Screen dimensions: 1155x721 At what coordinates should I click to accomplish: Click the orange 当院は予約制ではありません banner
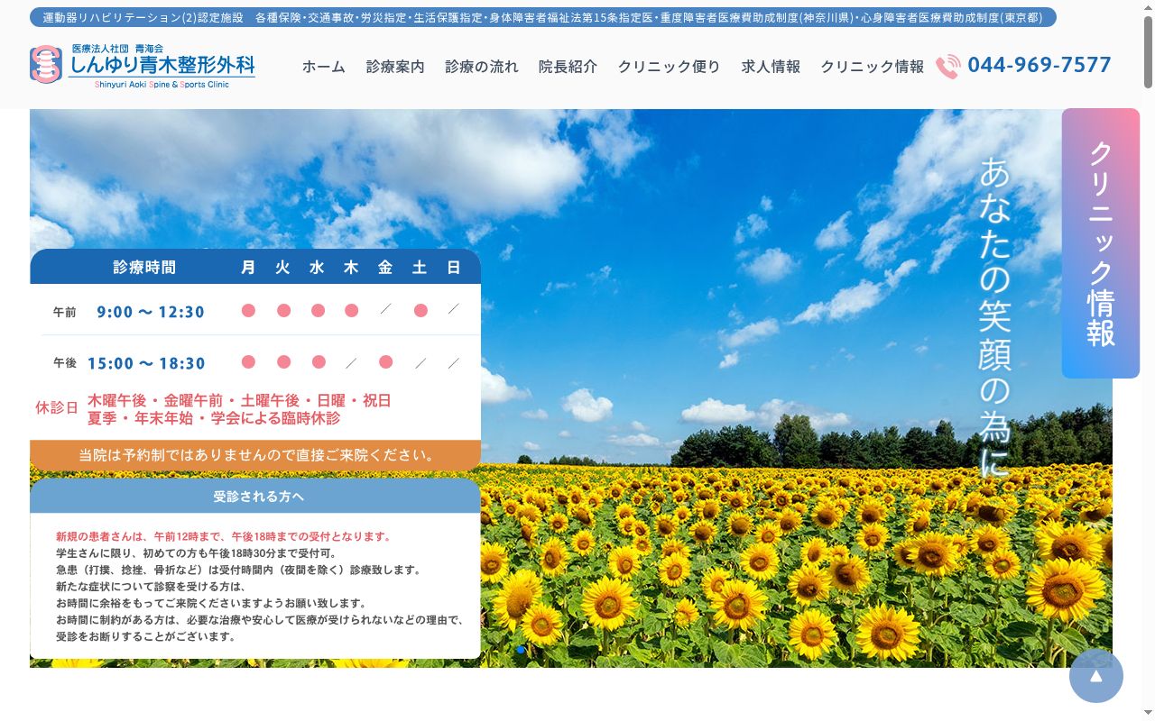click(x=255, y=455)
